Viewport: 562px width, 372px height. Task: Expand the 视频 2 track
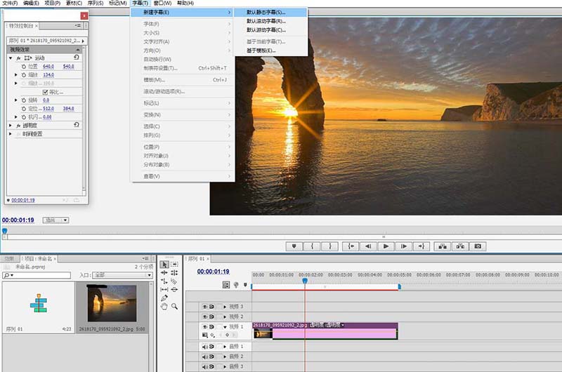click(225, 317)
